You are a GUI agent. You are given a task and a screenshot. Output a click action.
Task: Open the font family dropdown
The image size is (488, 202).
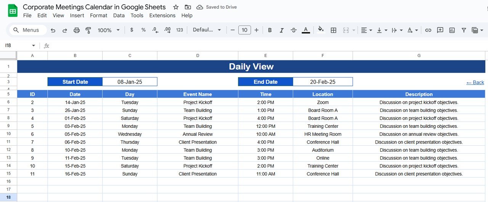coord(207,30)
